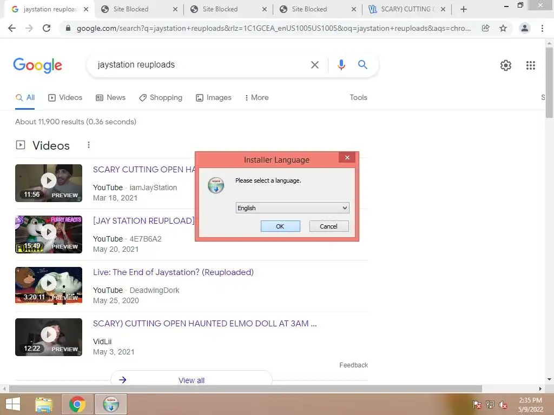Reload the Google search page
554x415 pixels.
point(47,28)
